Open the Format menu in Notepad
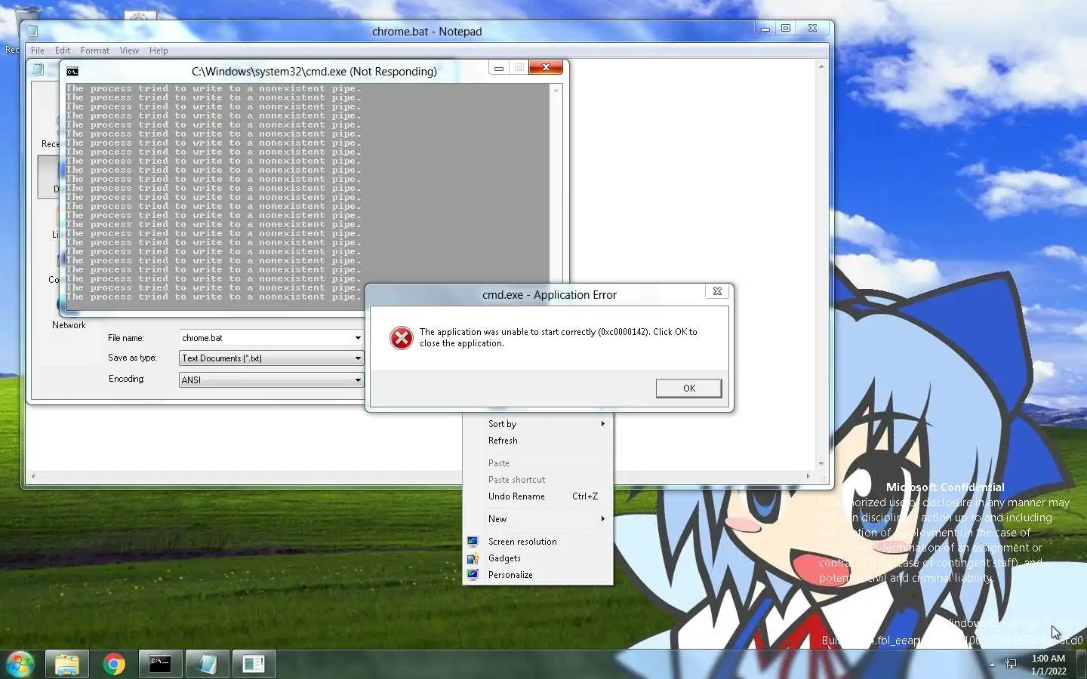1087x679 pixels. [95, 51]
